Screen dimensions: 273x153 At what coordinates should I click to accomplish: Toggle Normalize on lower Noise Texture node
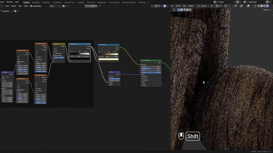[18, 90]
